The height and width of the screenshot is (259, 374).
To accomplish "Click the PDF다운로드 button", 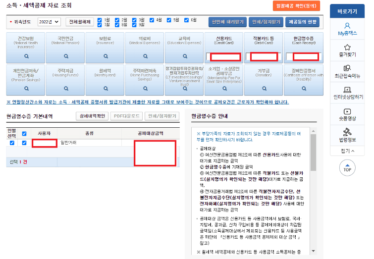I will click(x=126, y=116).
